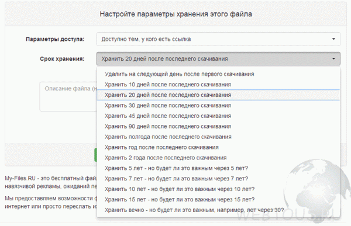Choose the Хранить 5 лет option
The image size is (351, 226).
218,168
